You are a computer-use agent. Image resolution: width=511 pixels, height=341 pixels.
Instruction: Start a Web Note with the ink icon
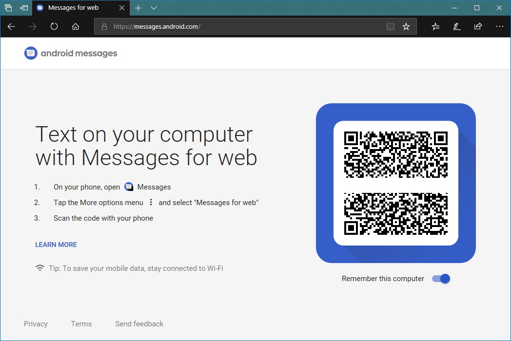coord(456,26)
